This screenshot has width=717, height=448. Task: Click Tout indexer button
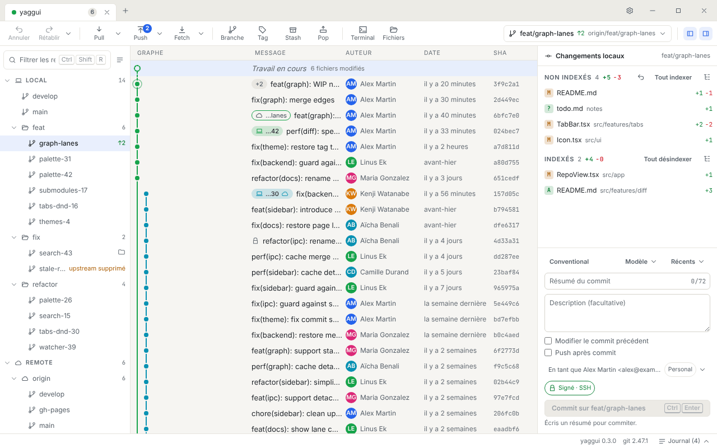click(673, 77)
